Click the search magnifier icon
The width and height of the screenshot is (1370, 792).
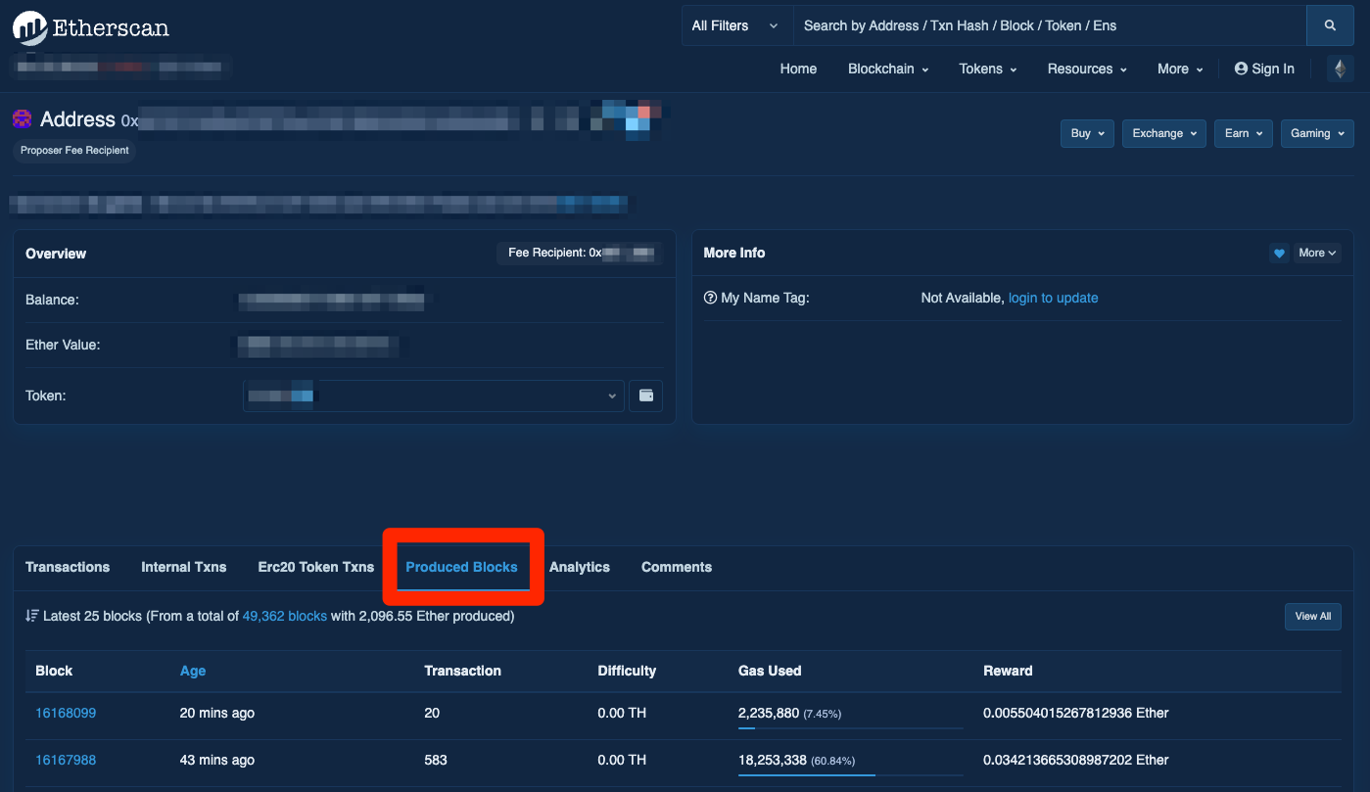pyautogui.click(x=1329, y=24)
